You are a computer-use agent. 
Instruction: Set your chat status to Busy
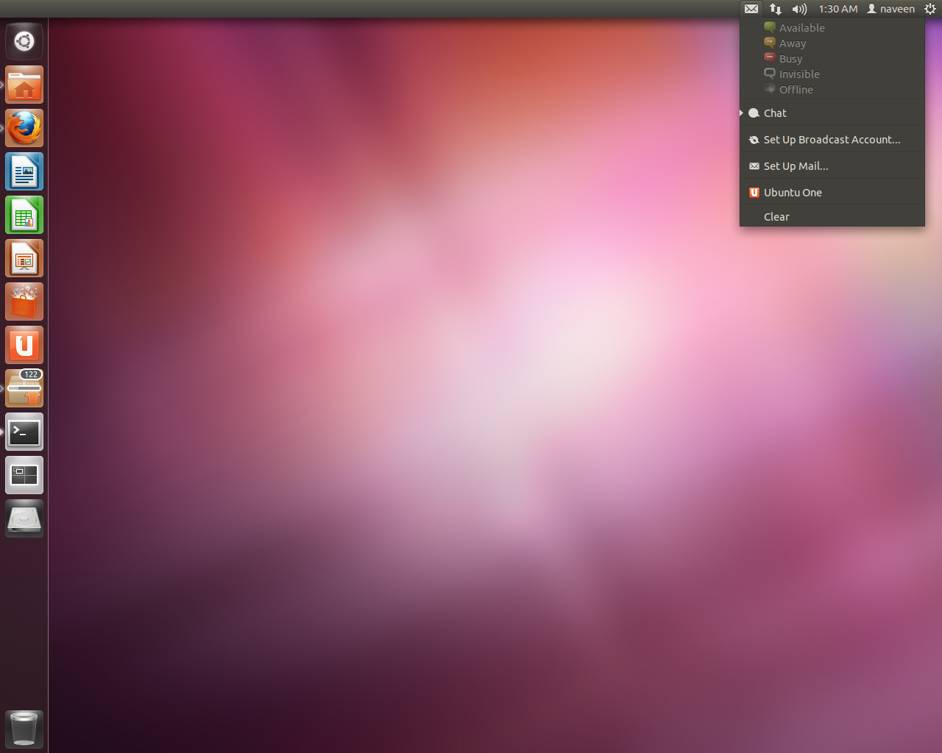click(x=790, y=58)
